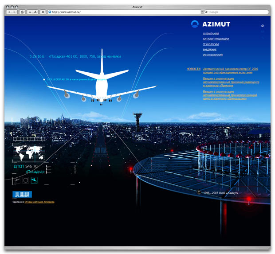Screen dimensions: 275x254
Task: Go to the browser home page icon
Action: 22,12
